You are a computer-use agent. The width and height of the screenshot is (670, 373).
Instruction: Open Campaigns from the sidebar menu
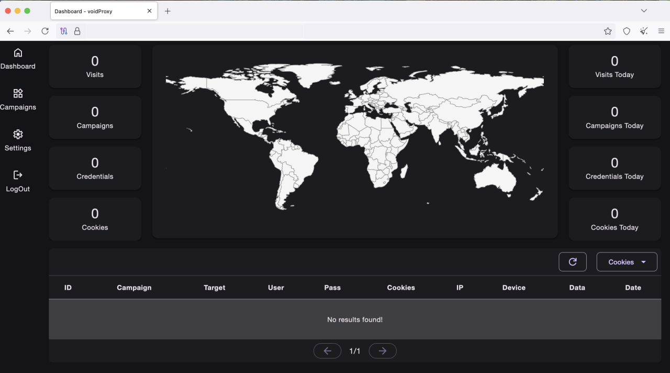click(x=18, y=107)
